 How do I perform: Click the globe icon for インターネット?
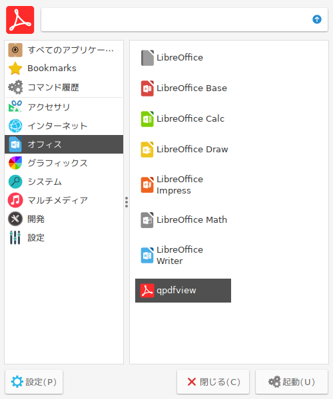pos(15,126)
